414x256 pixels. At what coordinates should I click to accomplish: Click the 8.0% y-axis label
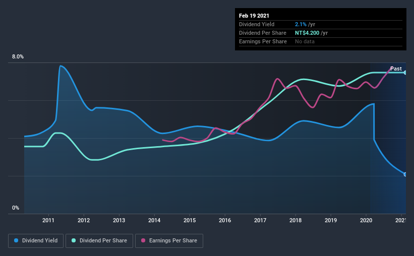click(x=18, y=57)
